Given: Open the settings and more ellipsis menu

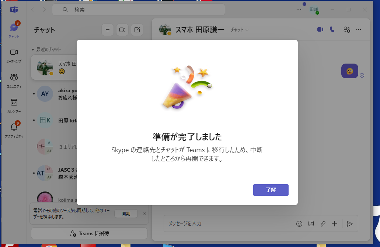Looking at the screenshot, I should pos(299,10).
